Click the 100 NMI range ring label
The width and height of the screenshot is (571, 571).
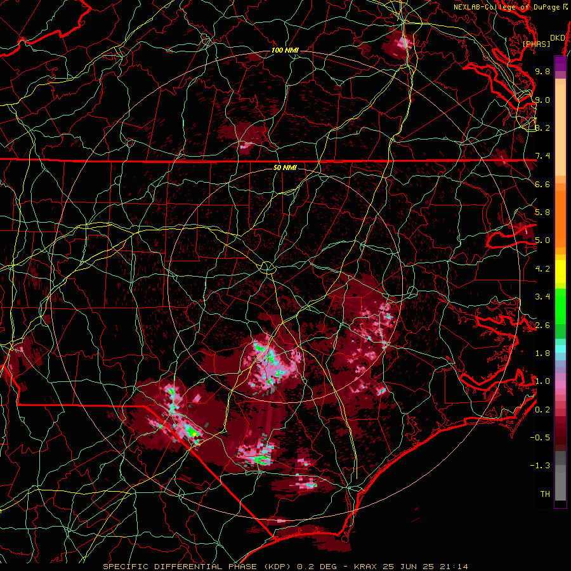coord(285,50)
